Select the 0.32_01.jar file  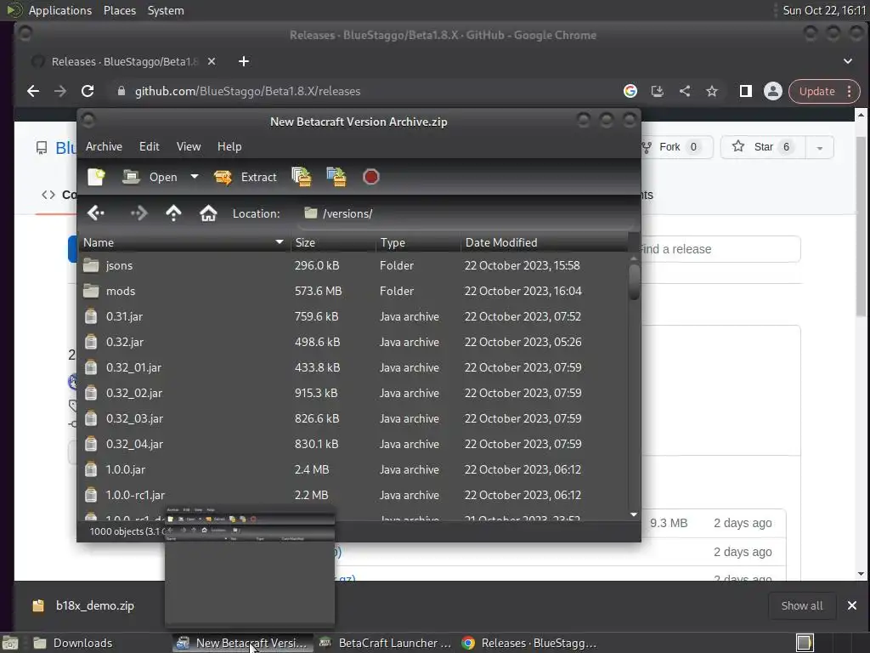[x=353, y=367]
